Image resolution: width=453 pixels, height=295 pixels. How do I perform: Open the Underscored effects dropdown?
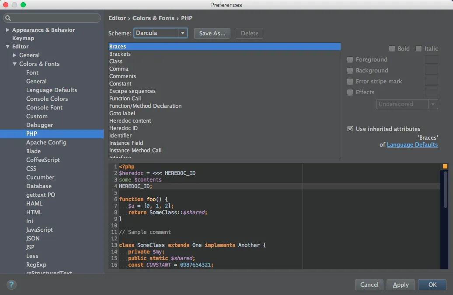407,104
